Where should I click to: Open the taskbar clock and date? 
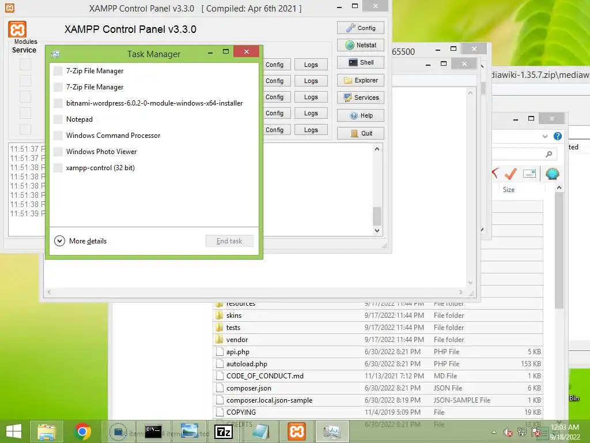[565, 432]
